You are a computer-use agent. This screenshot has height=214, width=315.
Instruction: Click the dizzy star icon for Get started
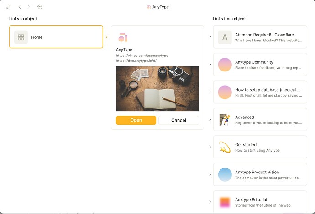click(225, 147)
